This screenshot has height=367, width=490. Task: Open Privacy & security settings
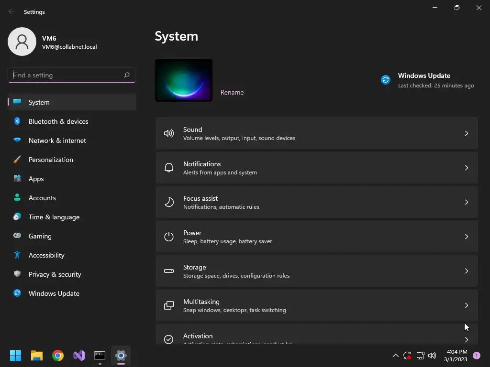[72, 274]
